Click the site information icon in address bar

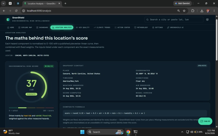24,11
